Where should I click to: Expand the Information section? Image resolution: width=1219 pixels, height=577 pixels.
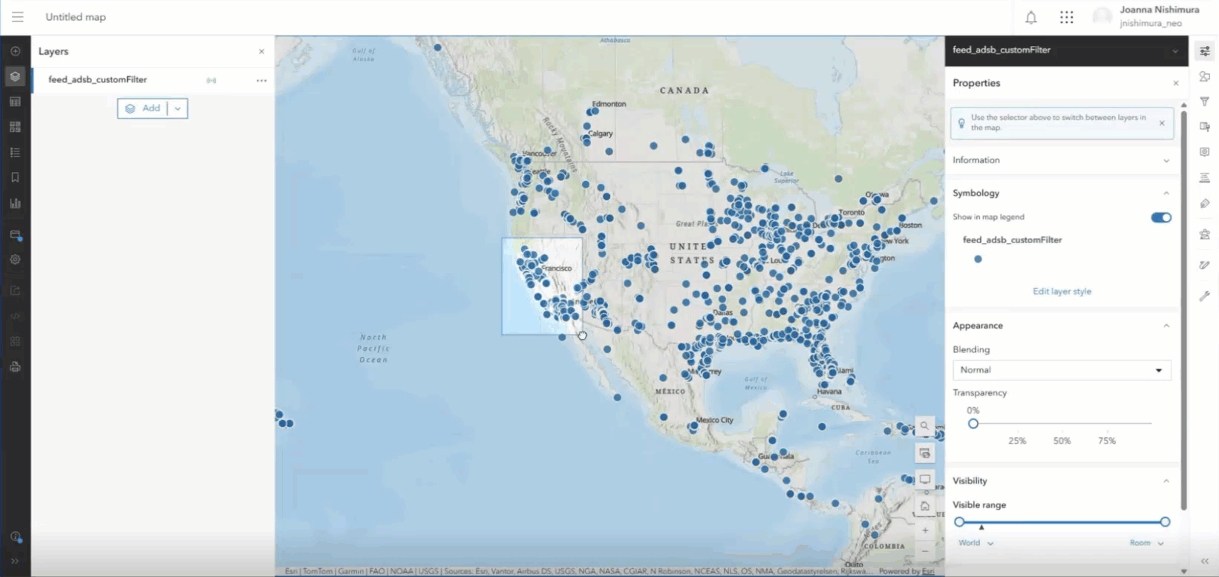1062,160
